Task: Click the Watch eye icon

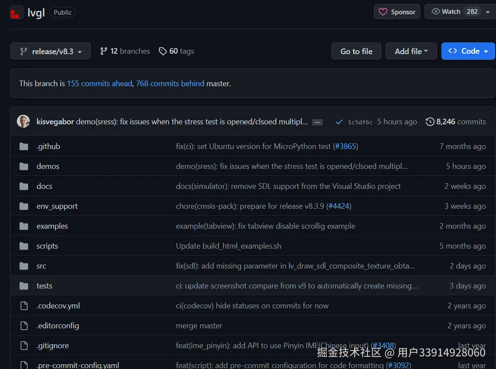Action: (x=435, y=11)
